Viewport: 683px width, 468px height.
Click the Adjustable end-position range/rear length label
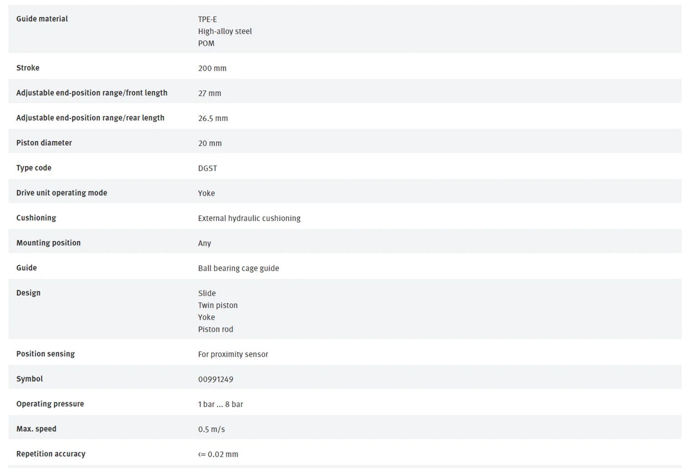click(x=90, y=118)
